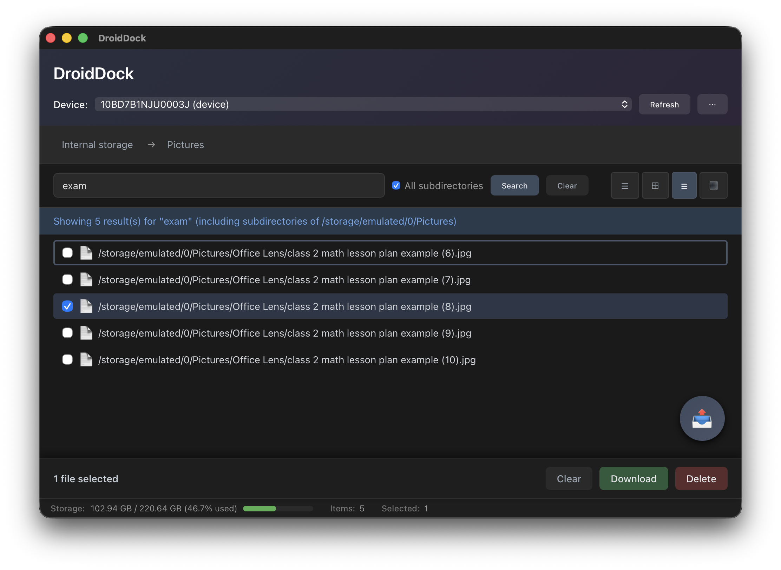This screenshot has width=781, height=570.
Task: Click the green Download button
Action: pos(633,479)
